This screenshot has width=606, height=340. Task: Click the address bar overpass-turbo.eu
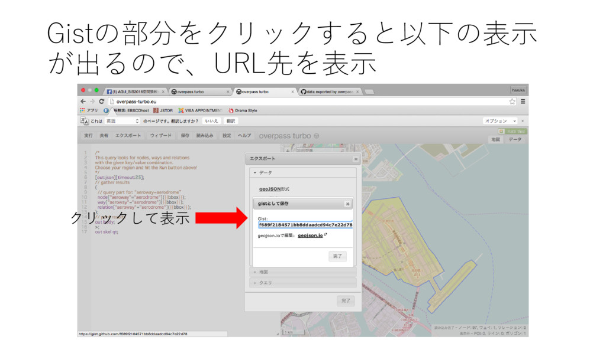pos(309,102)
